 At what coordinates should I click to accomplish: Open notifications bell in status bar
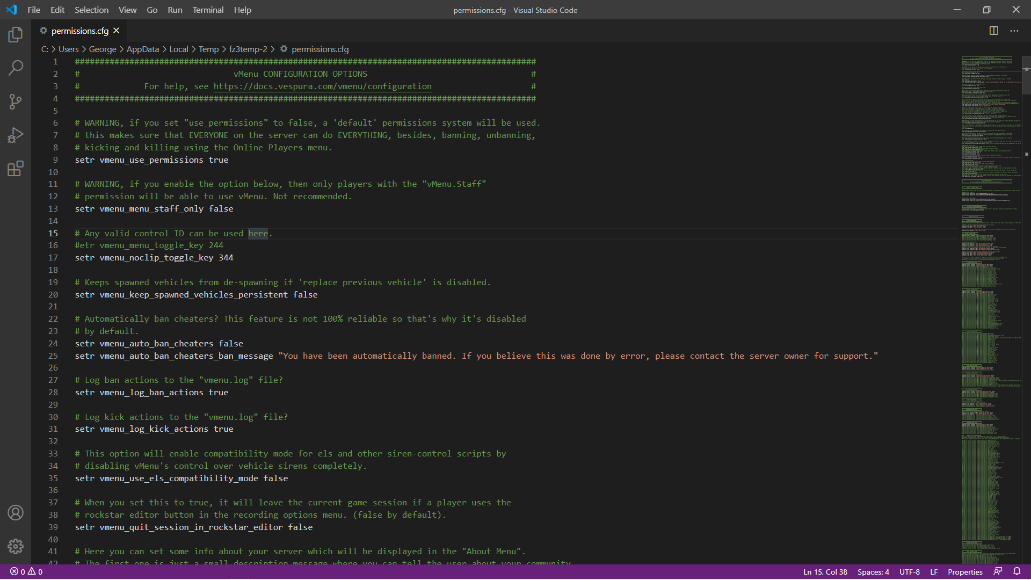point(1017,571)
